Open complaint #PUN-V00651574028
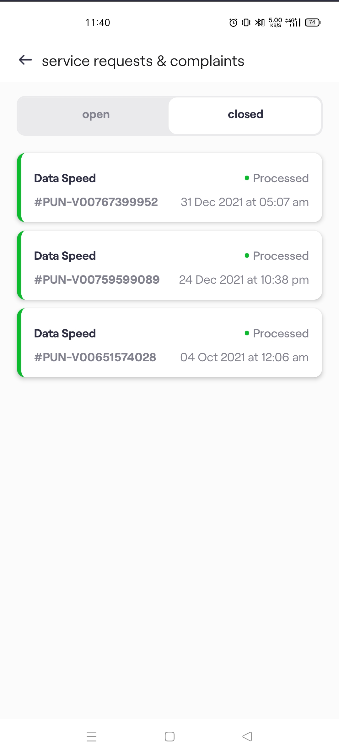Image resolution: width=339 pixels, height=754 pixels. [95, 357]
